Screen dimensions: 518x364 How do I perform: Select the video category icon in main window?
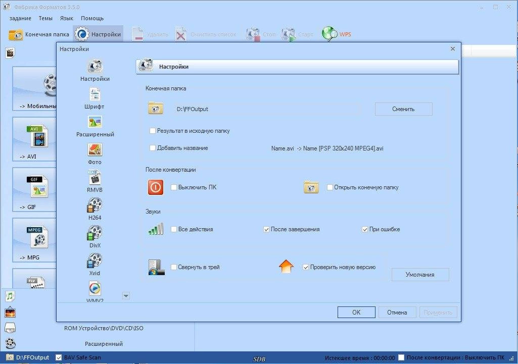[10, 53]
